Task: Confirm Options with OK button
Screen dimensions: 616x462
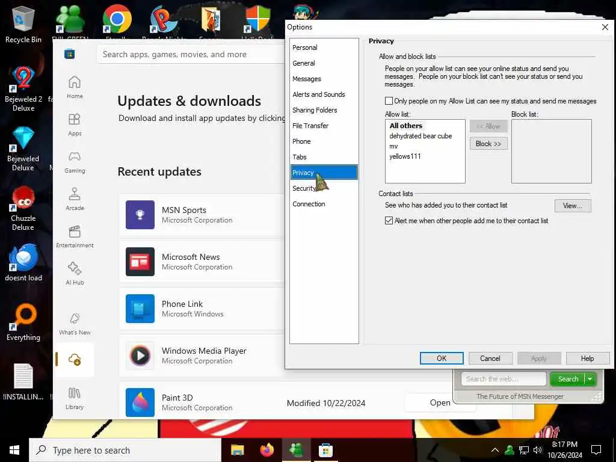Action: [x=442, y=359]
